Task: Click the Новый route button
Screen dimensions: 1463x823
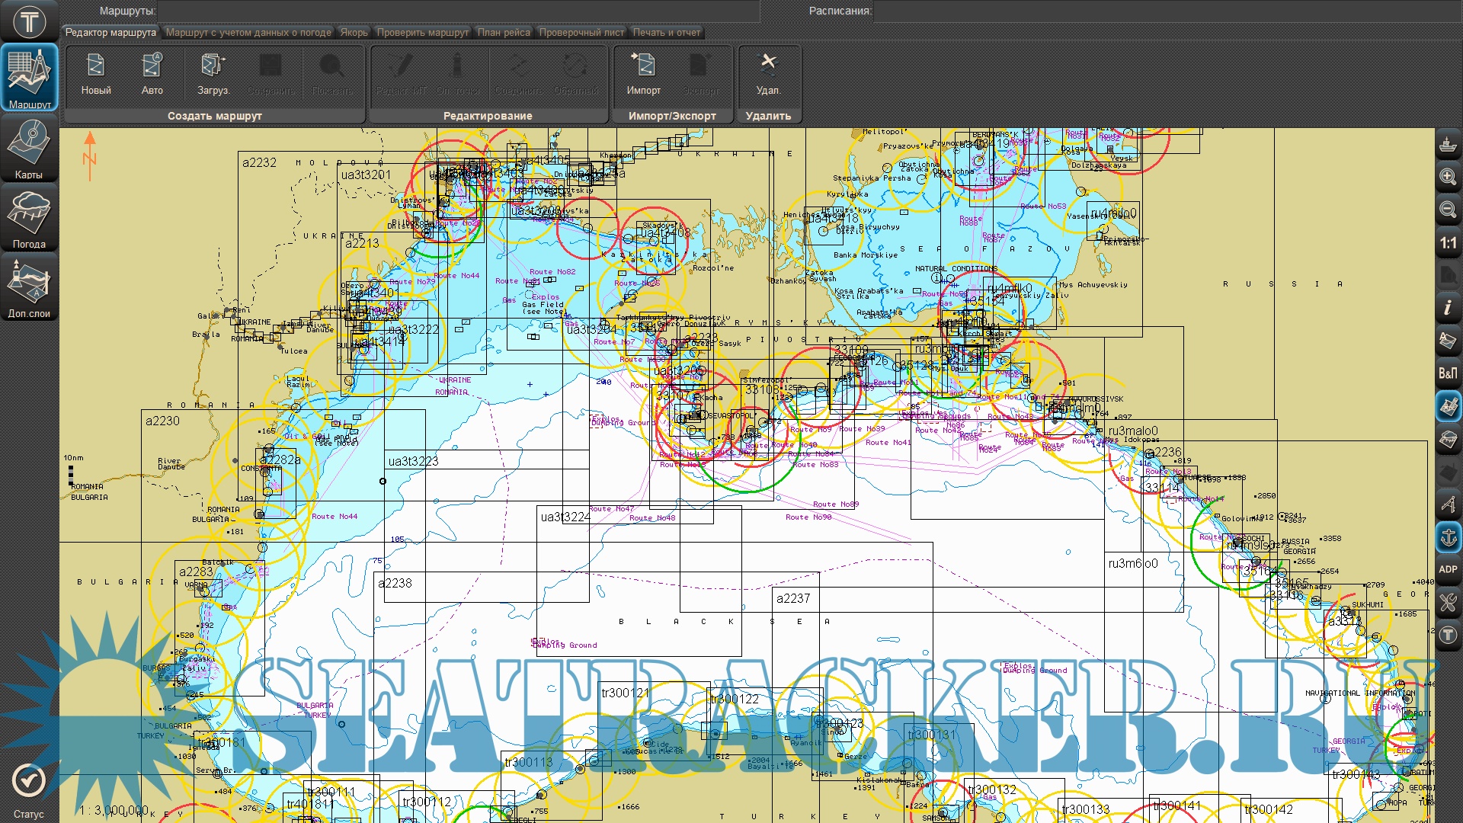Action: tap(96, 75)
